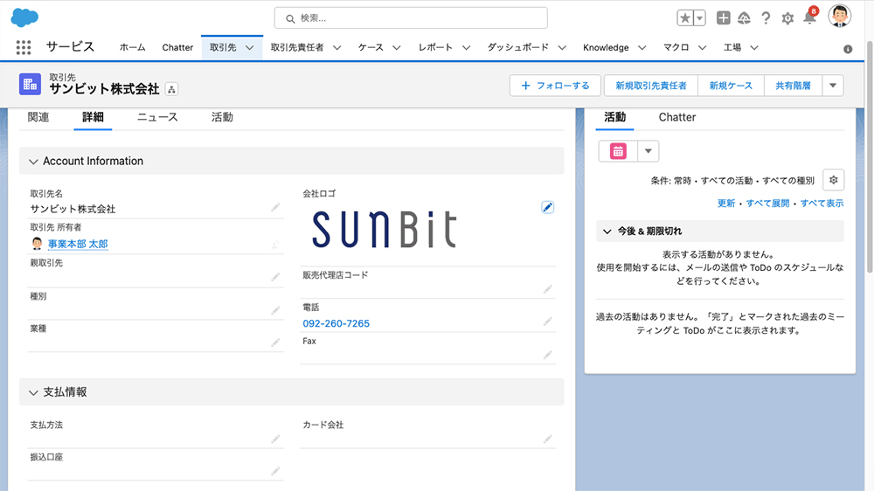Click the account building icon in header
The height and width of the screenshot is (491, 874).
click(30, 84)
